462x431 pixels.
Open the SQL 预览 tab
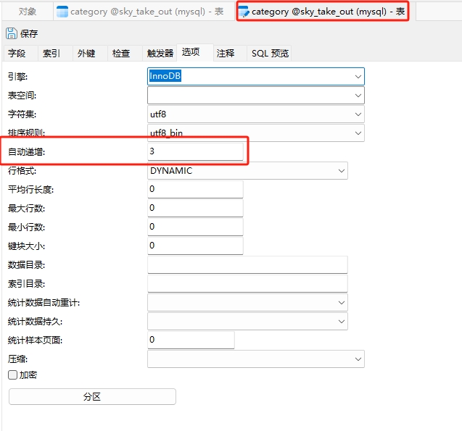[x=270, y=54]
